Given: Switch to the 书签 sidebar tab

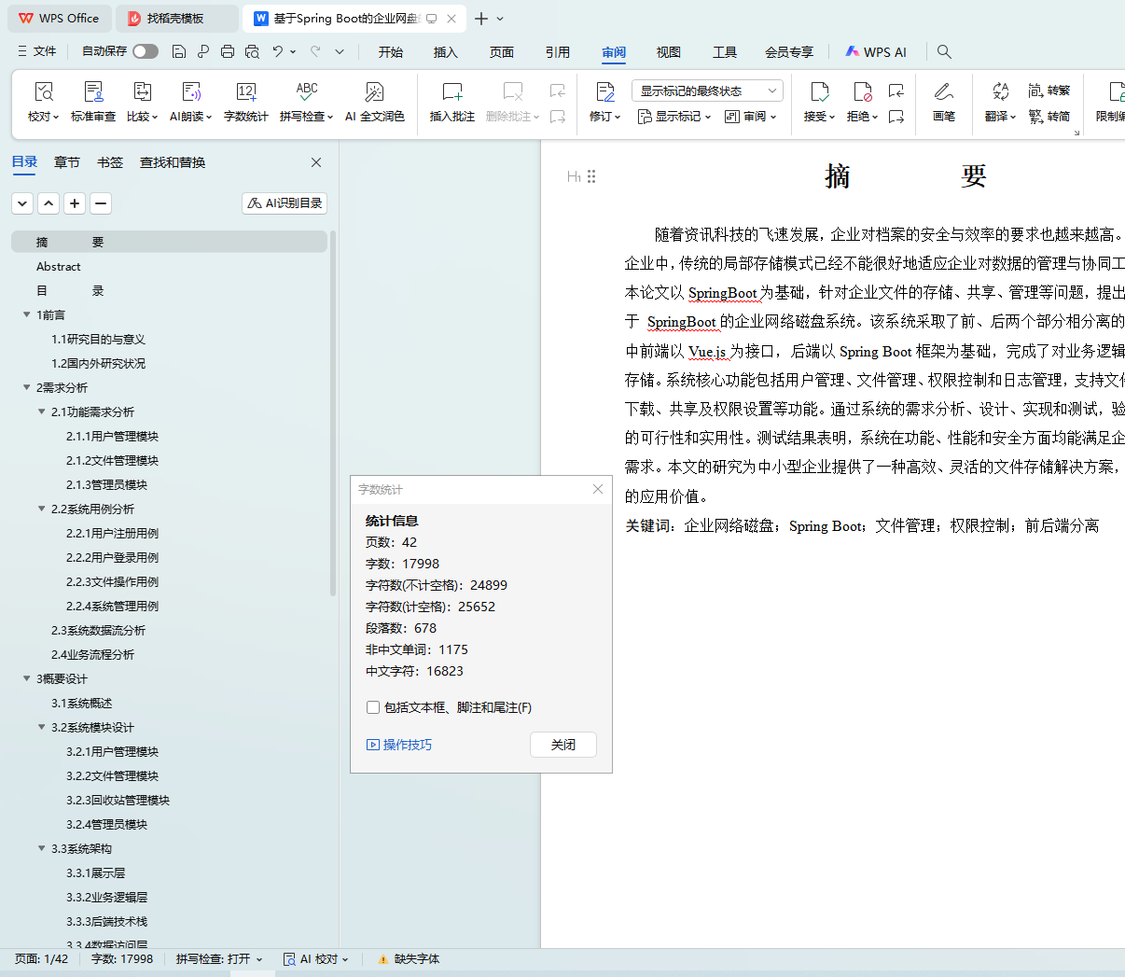Looking at the screenshot, I should tap(110, 162).
